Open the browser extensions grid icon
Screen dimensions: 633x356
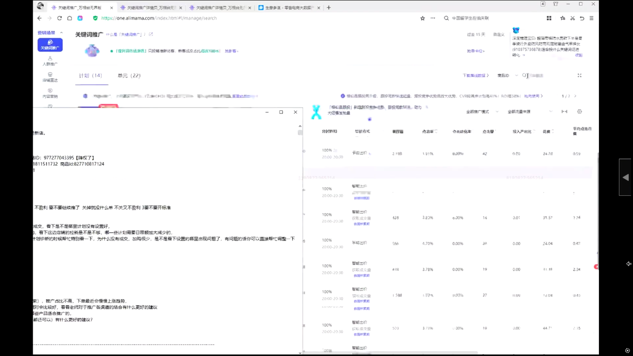coord(549,18)
